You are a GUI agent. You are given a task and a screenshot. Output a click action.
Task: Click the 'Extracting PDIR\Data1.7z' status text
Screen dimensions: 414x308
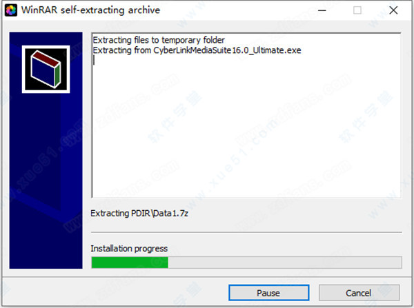tap(139, 214)
